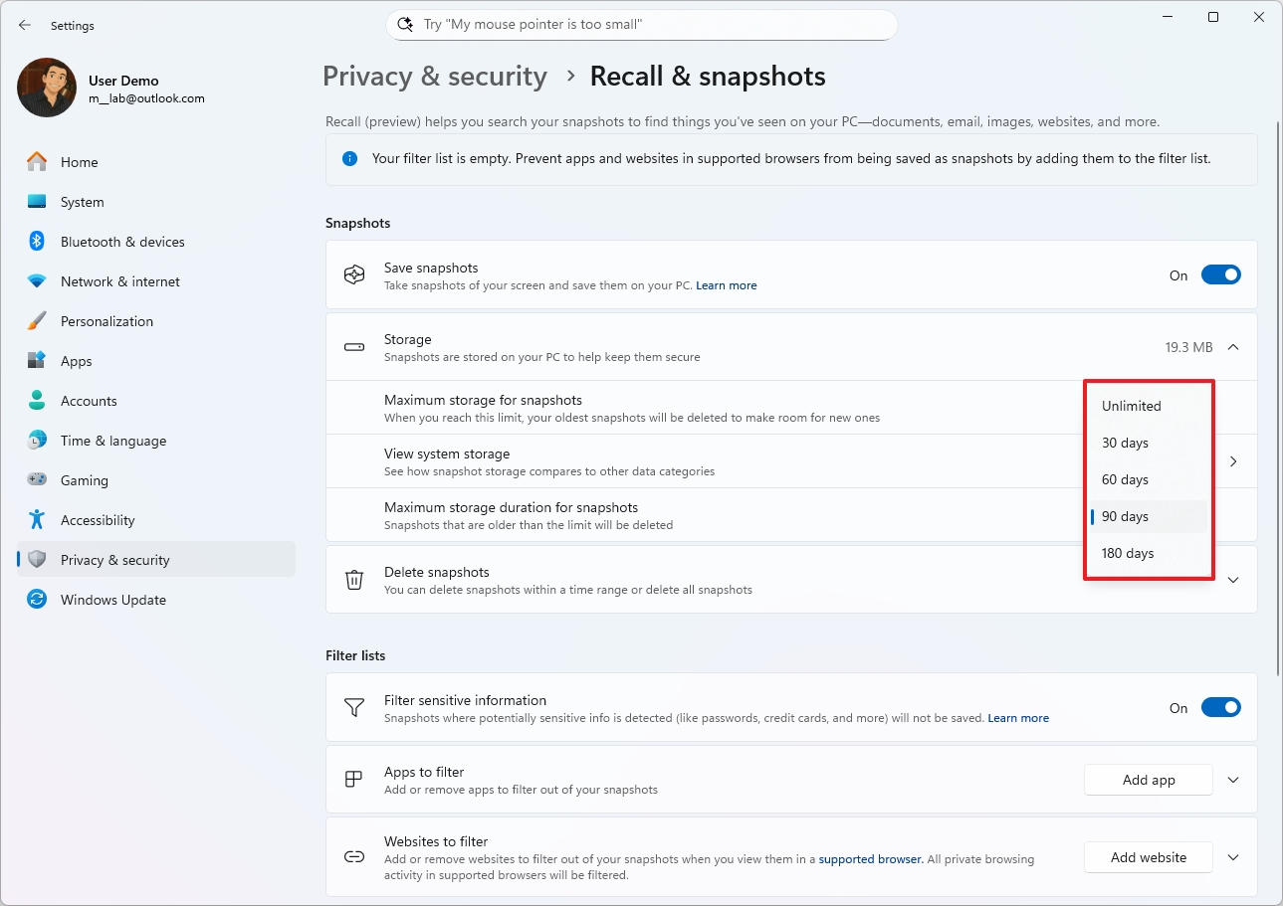1283x906 pixels.
Task: Select 180 days from duration list
Action: [x=1128, y=553]
